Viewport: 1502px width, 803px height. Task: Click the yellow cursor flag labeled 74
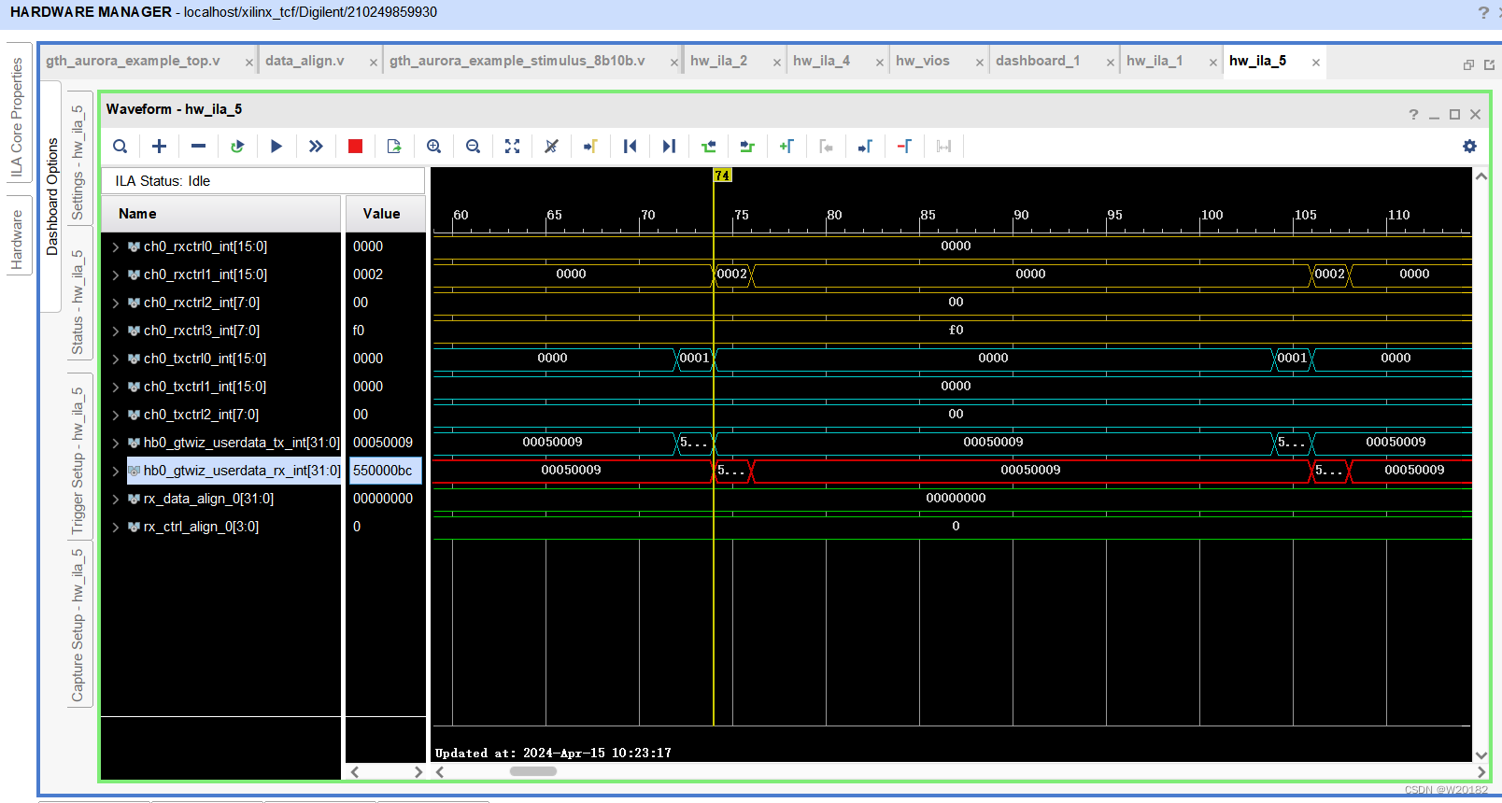coord(722,176)
